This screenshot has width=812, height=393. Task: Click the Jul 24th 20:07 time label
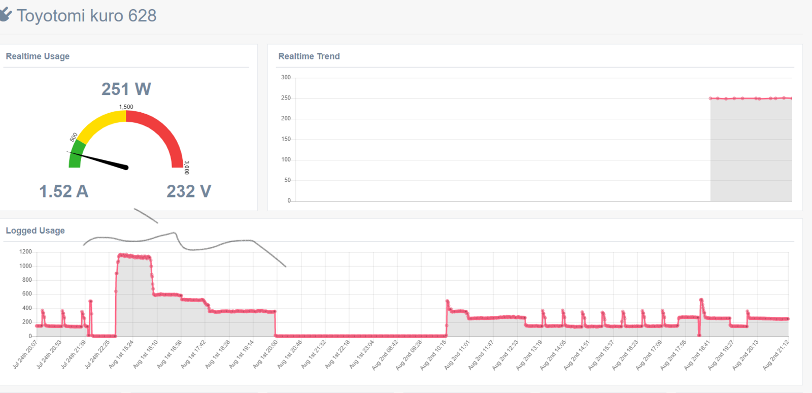click(25, 354)
